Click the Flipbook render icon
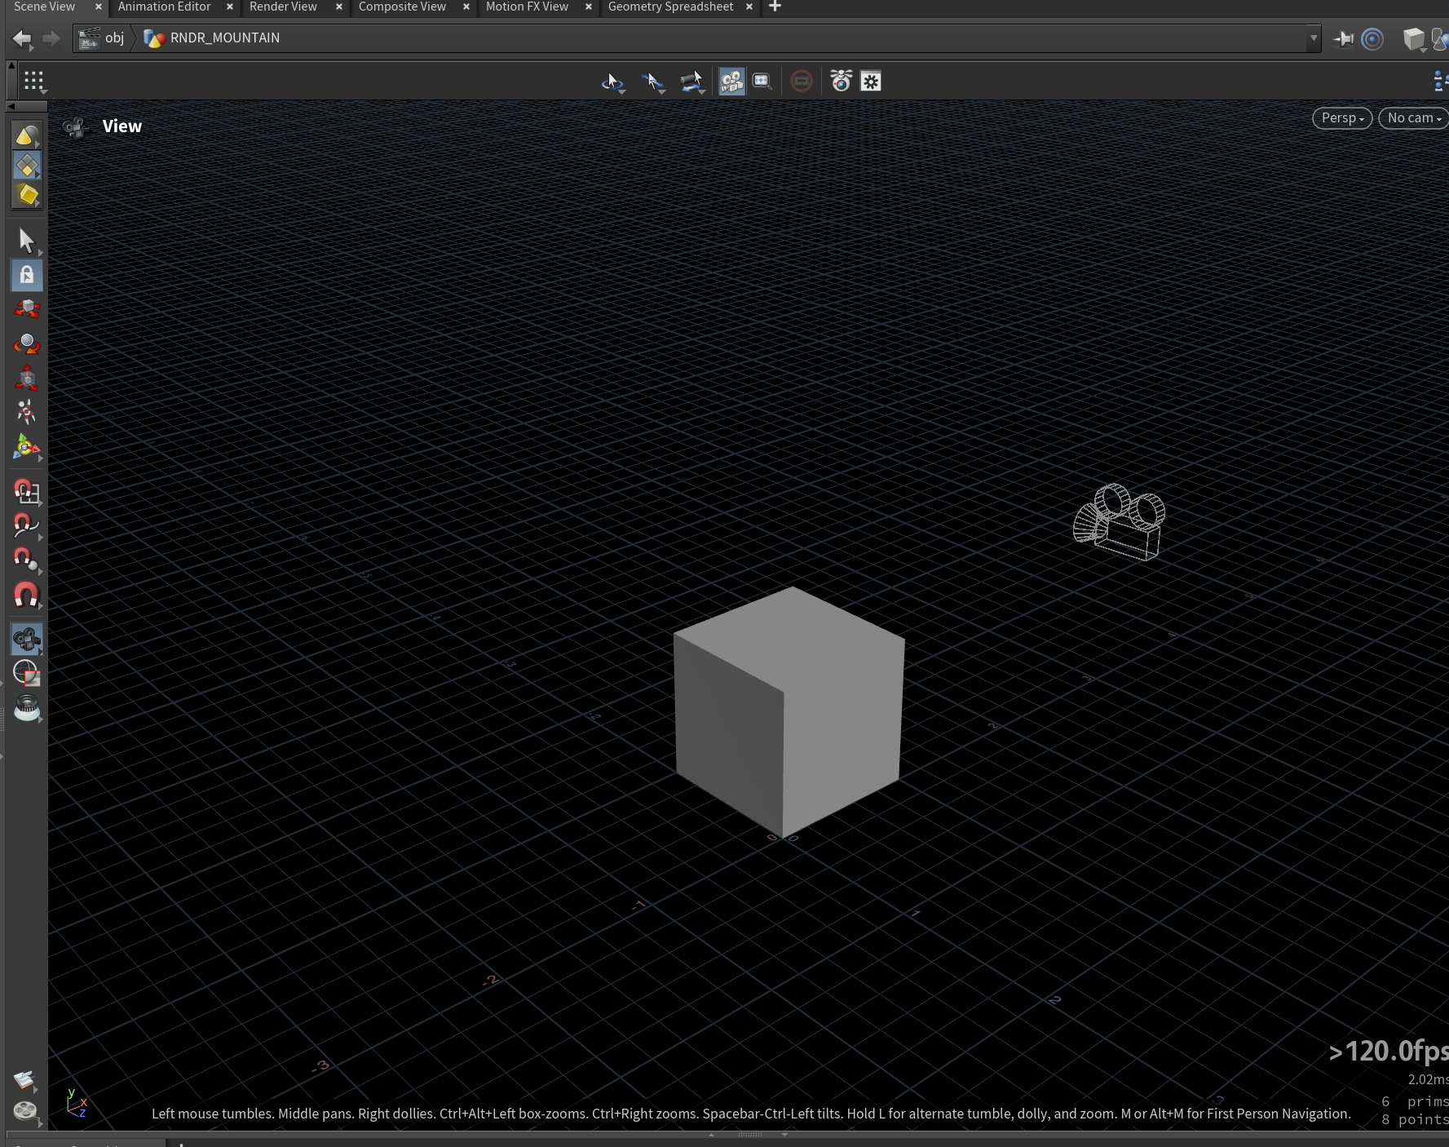This screenshot has height=1147, width=1449. click(x=27, y=707)
